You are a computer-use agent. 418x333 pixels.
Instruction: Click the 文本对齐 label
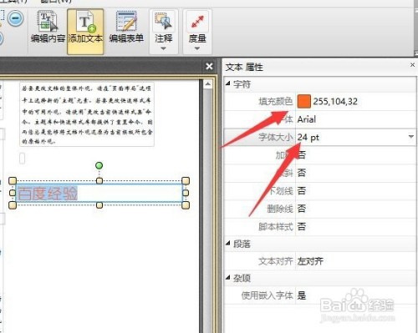[276, 261]
